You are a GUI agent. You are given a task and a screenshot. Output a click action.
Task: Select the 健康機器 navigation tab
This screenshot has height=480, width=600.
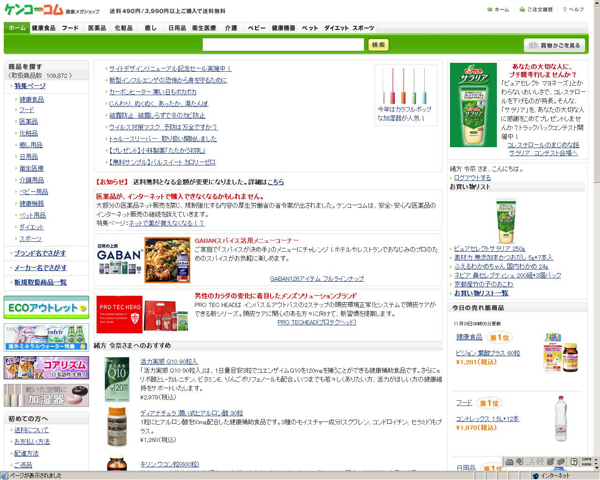coord(284,28)
